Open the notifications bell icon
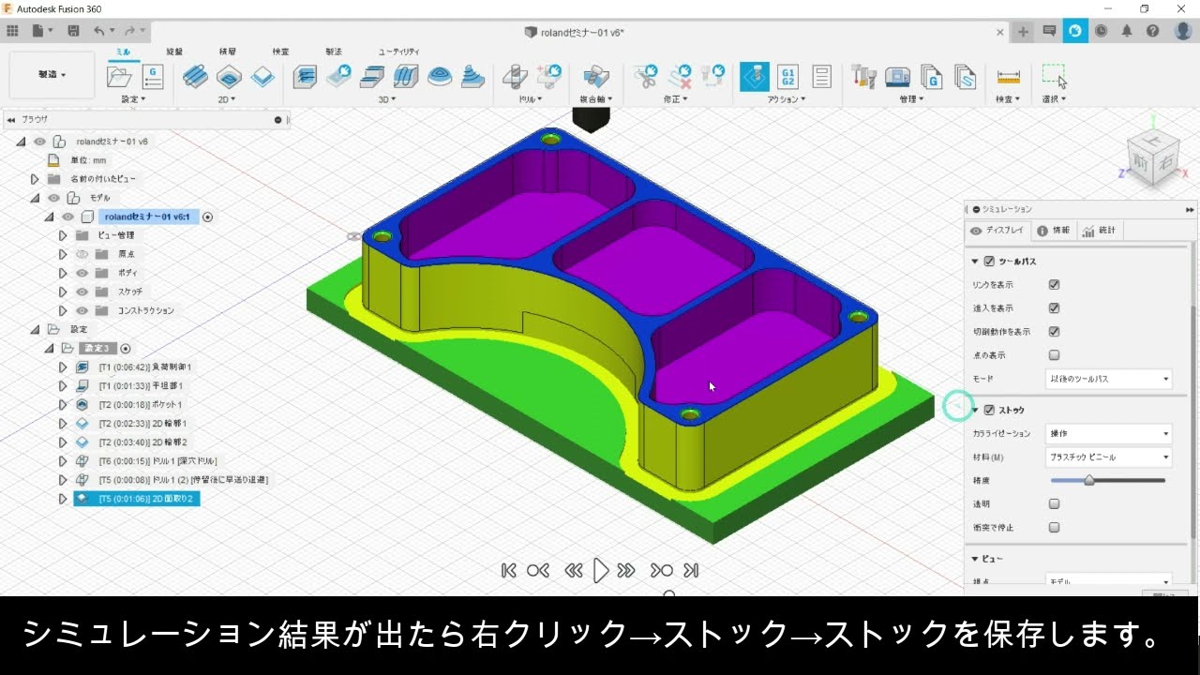 [1127, 31]
